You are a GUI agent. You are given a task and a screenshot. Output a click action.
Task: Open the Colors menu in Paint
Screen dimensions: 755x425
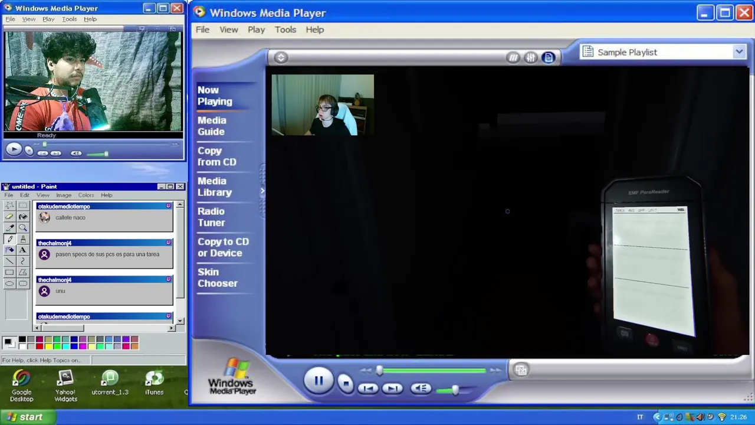[x=86, y=195]
